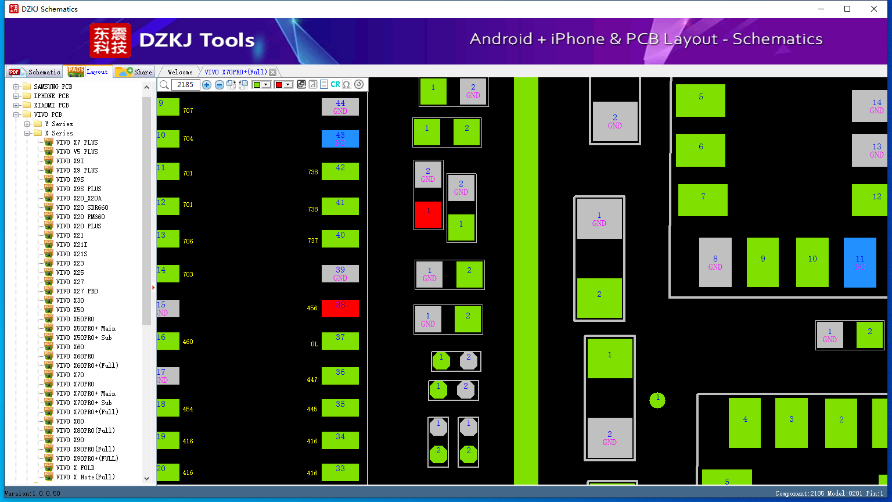Click the magnifier search icon beside 2185
The height and width of the screenshot is (502, 892).
[x=164, y=85]
